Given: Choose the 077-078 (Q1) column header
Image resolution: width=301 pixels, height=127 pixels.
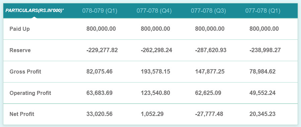Looking at the screenshot, I should [x=263, y=11].
